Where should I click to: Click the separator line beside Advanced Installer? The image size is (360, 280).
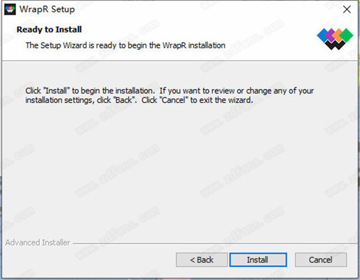(x=215, y=243)
